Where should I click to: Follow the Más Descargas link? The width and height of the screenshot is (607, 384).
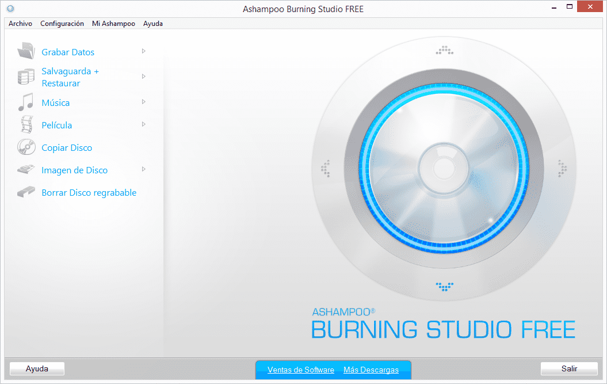tap(371, 370)
